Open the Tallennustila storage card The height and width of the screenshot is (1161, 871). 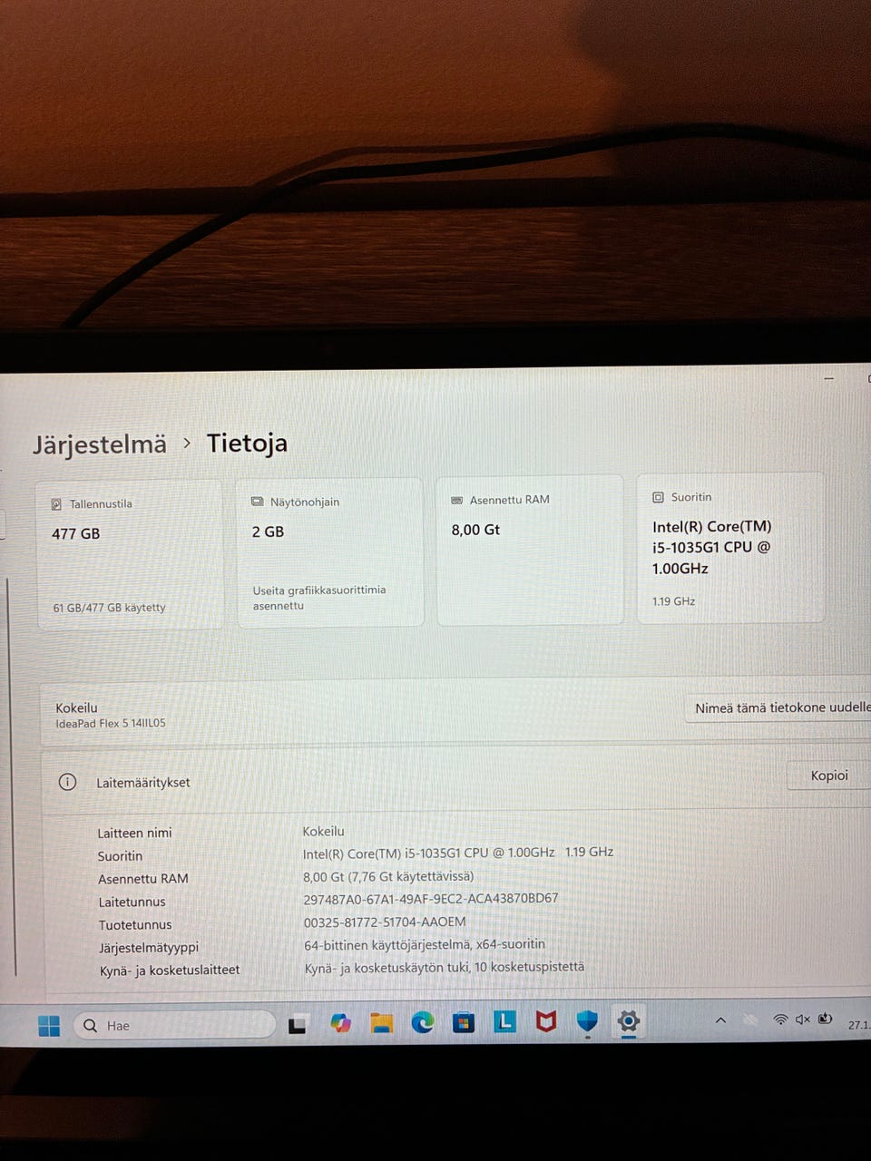tap(129, 554)
